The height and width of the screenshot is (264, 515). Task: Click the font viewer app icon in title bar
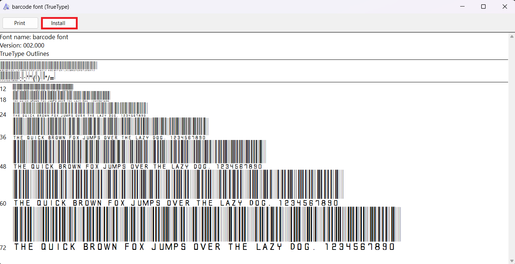[x=6, y=7]
